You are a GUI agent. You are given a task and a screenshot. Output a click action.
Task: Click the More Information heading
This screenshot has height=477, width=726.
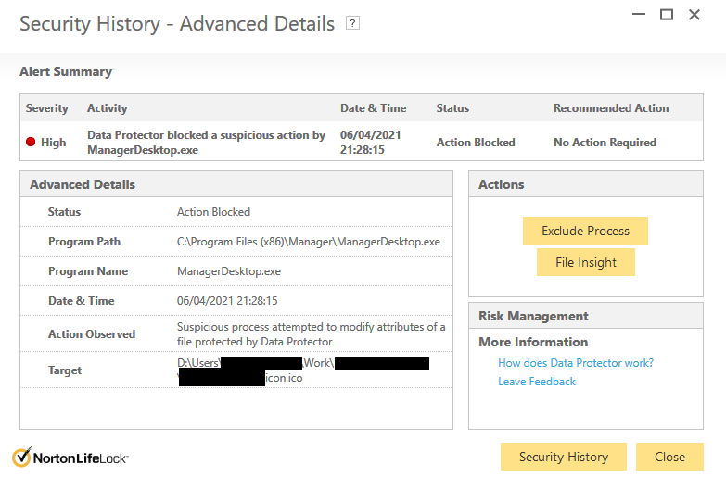tap(533, 342)
